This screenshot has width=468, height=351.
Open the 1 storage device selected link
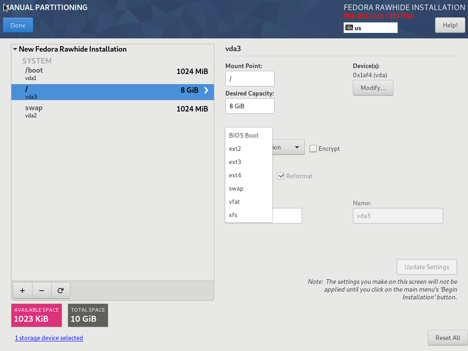(x=49, y=338)
